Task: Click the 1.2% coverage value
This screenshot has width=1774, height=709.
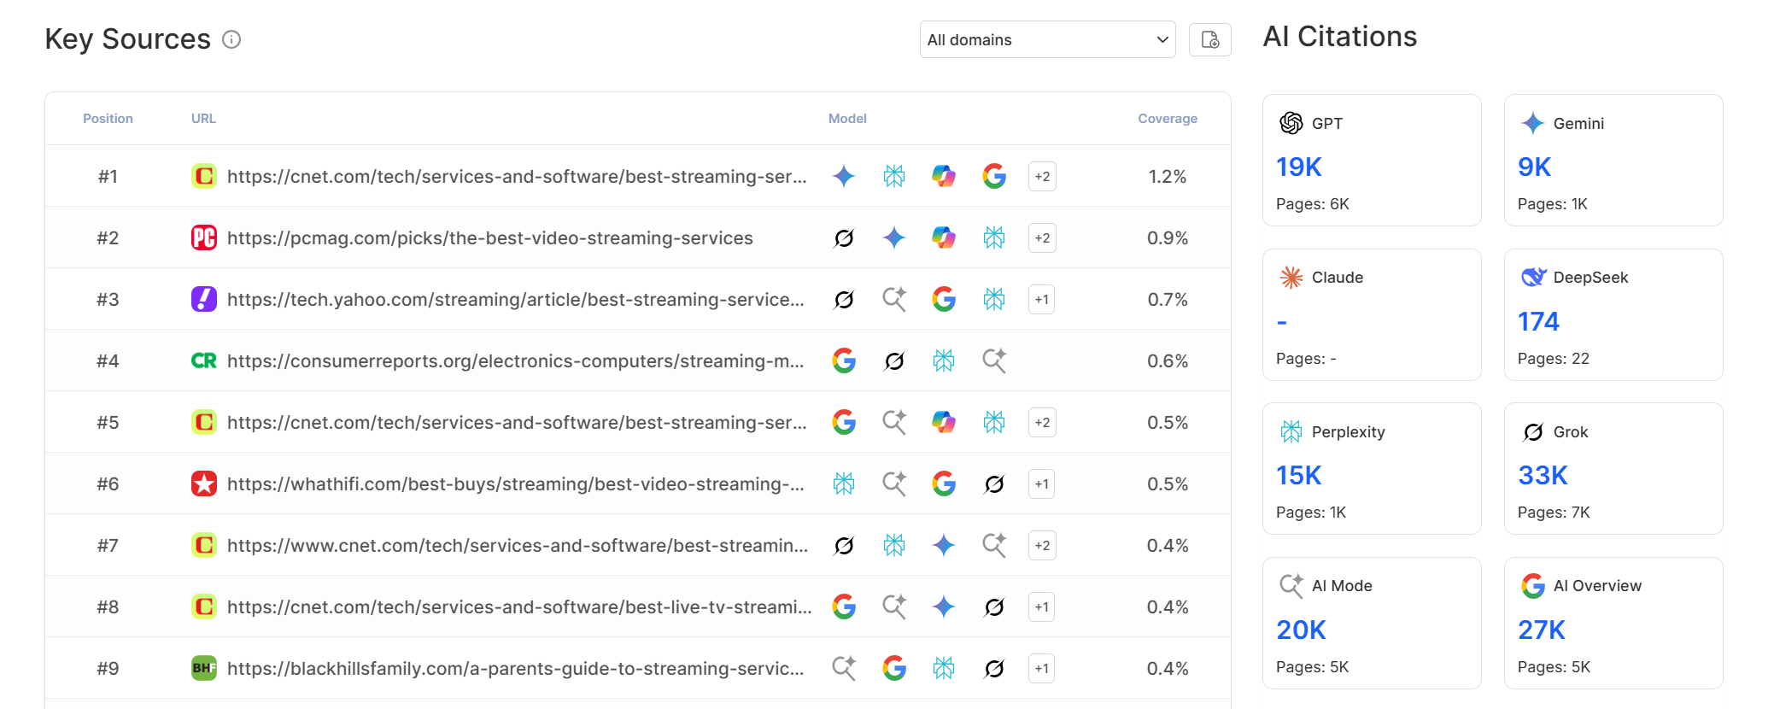Action: pyautogui.click(x=1168, y=176)
